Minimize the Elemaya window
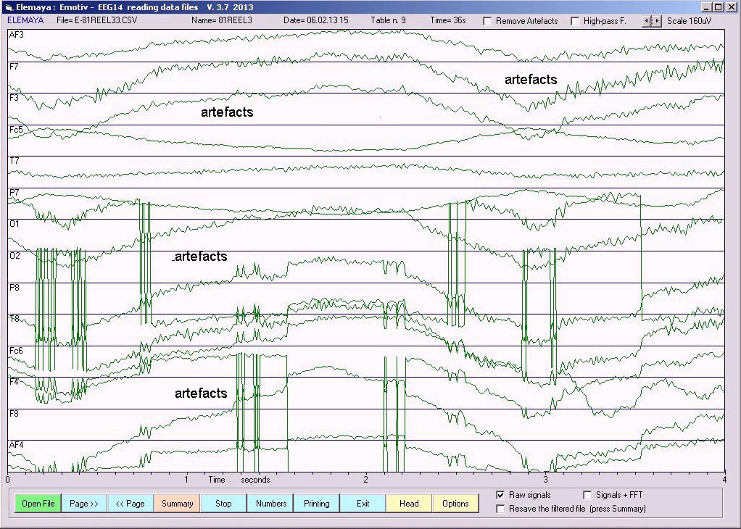 pos(707,7)
